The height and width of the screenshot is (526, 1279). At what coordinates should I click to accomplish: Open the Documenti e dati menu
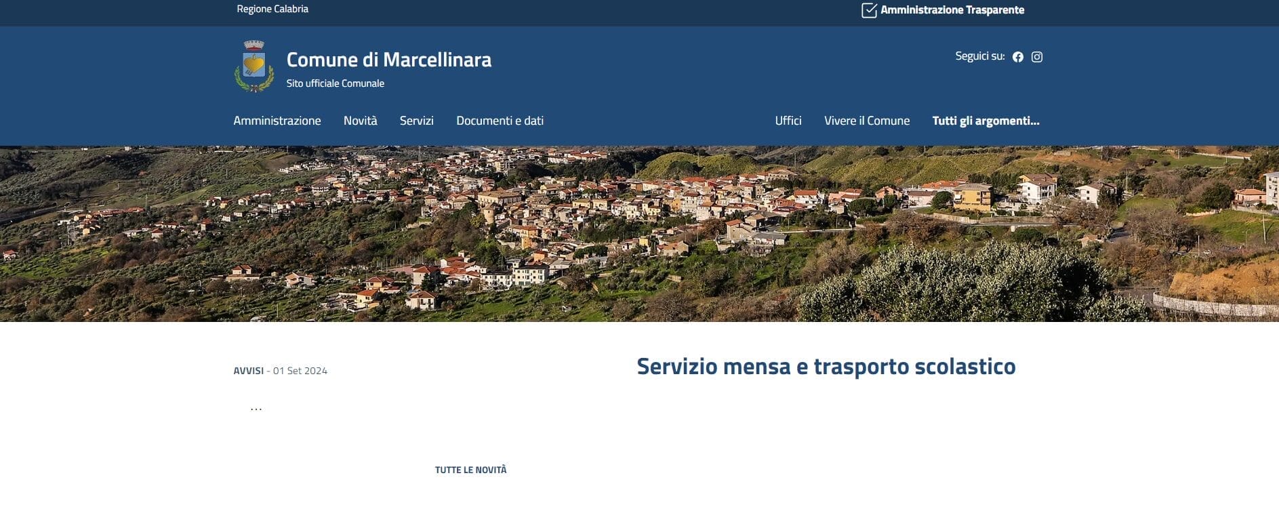click(x=500, y=121)
